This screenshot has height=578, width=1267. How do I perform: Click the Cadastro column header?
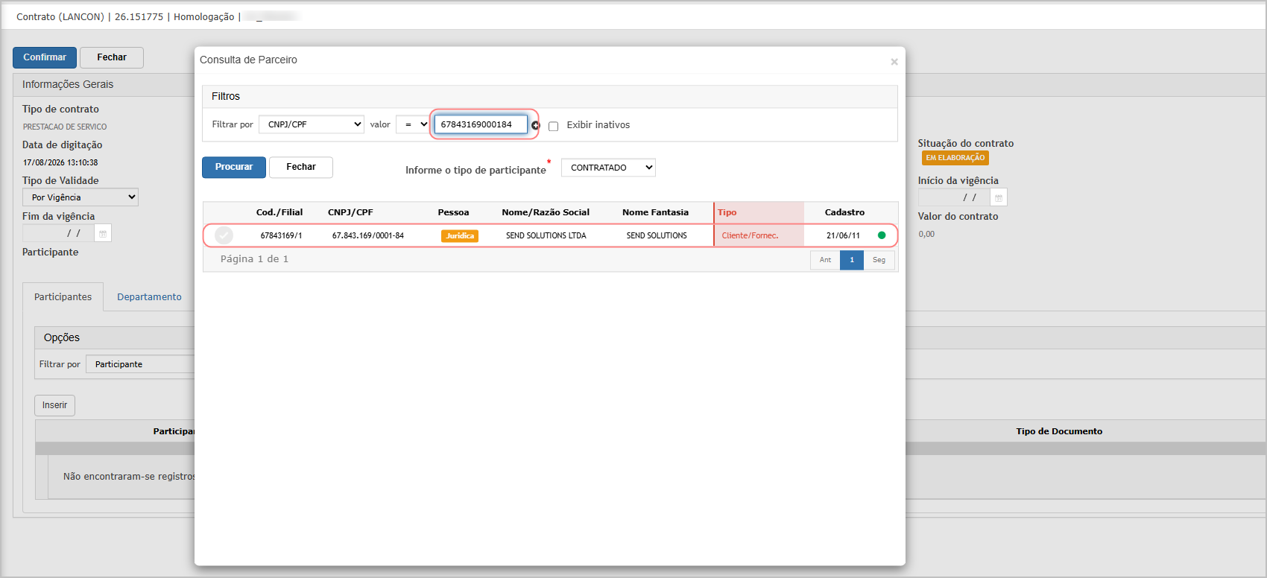click(845, 212)
